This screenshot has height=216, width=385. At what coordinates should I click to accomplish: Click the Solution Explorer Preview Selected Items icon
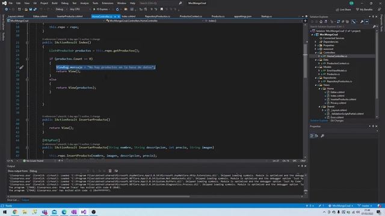[366, 22]
